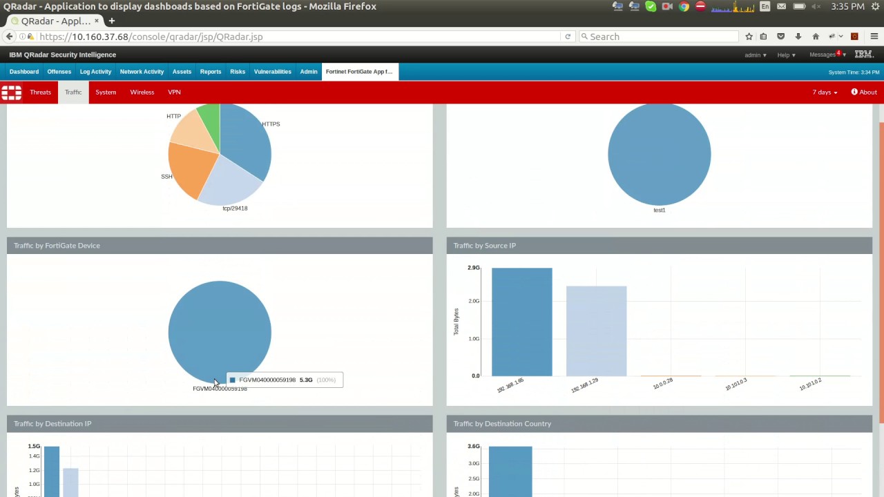
Task: Open the VPN section
Action: 174,92
